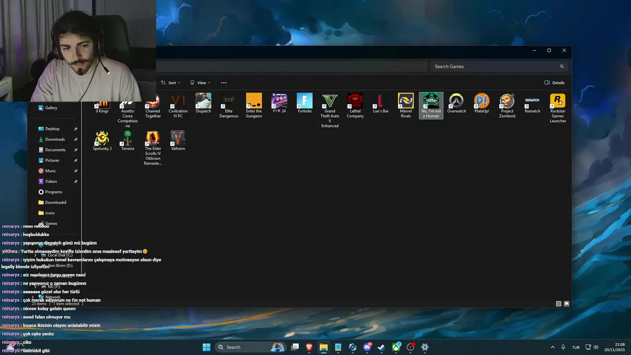Select the Rockstar Games Launcher shortcut
The image size is (631, 355).
click(x=558, y=108)
